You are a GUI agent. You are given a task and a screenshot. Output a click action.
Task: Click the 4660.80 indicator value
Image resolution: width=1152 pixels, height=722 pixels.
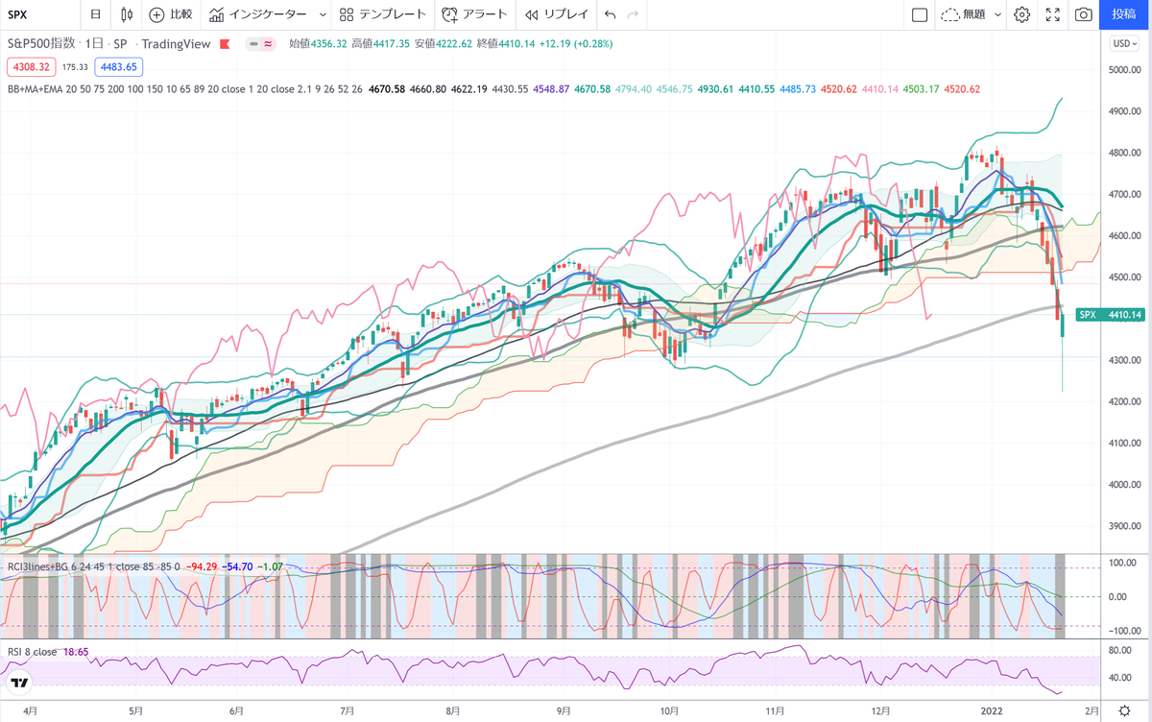coord(430,88)
